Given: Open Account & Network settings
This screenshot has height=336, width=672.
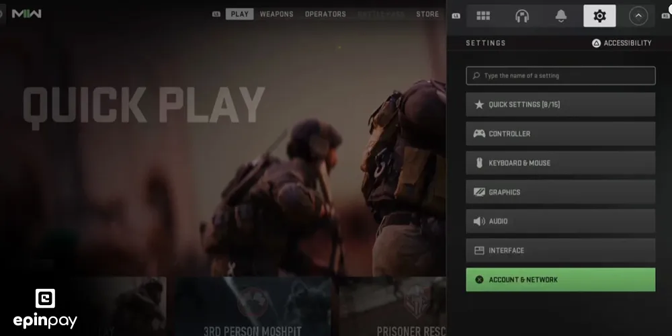Looking at the screenshot, I should (560, 280).
